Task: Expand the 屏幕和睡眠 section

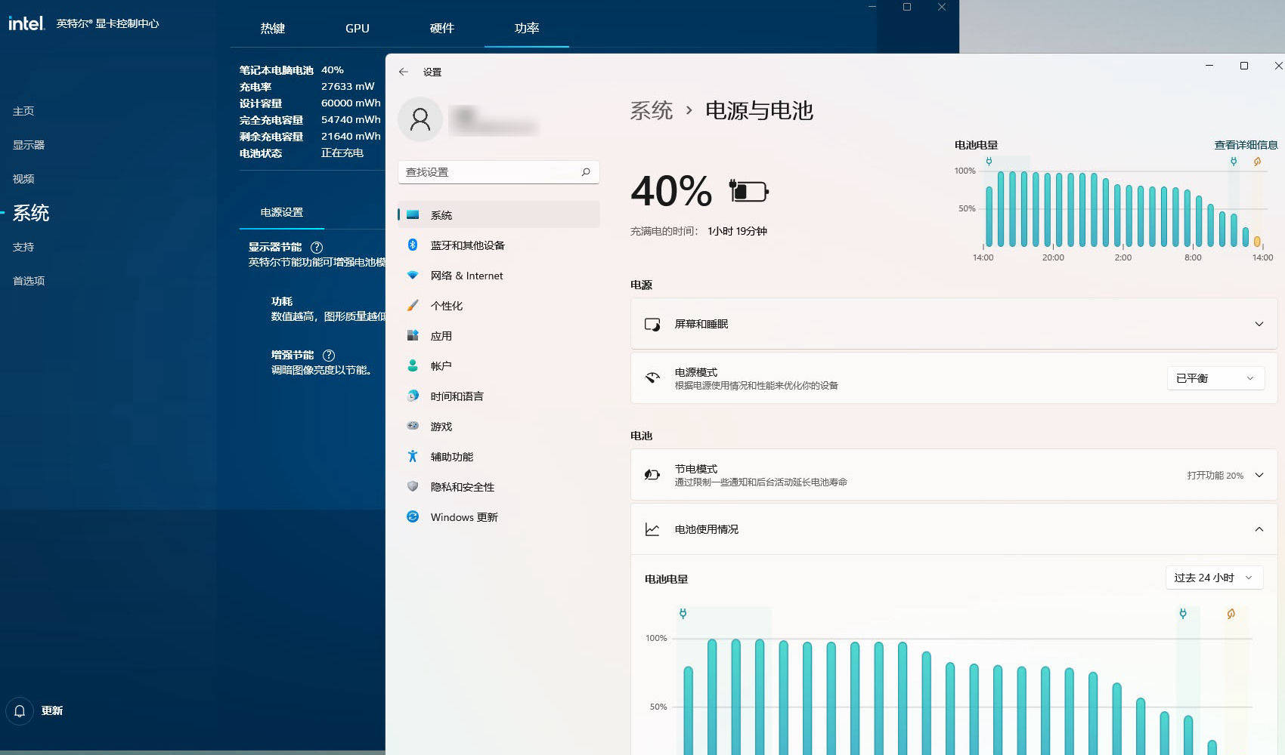Action: (1259, 324)
